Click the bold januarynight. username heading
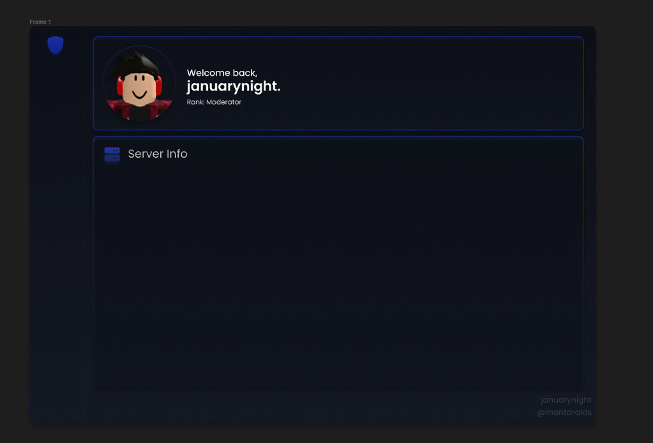Screen dimensions: 653x443 [x=233, y=86]
